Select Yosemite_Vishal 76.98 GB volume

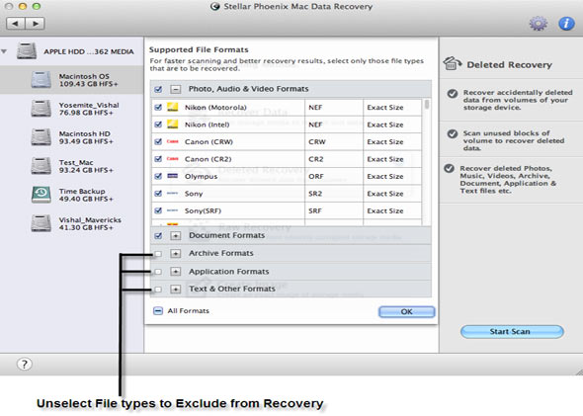click(x=71, y=109)
